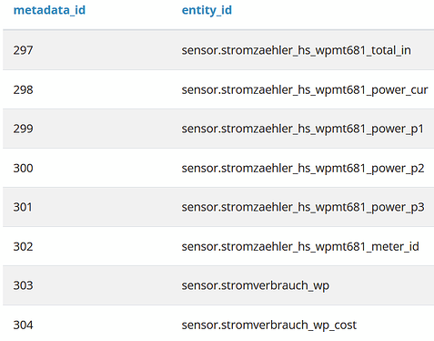The image size is (434, 341).
Task: Click the sensor.stromzaehler_hs_wpmt681_meter_id entity
Action: 300,246
